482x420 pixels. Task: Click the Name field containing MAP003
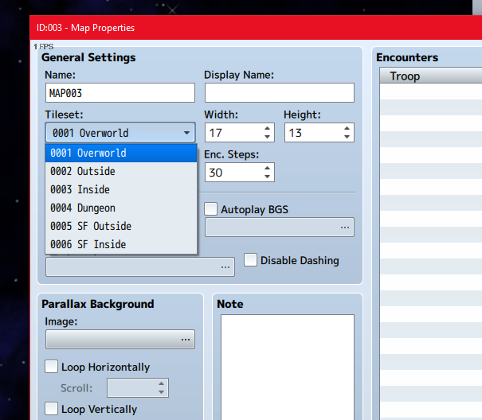(120, 93)
